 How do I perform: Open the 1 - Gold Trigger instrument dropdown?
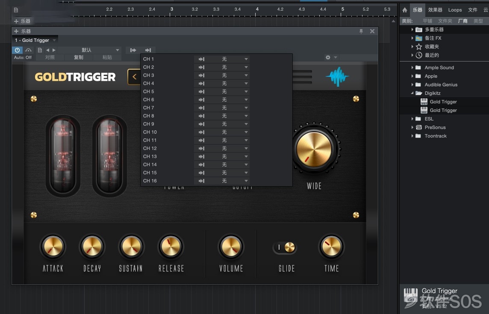pyautogui.click(x=35, y=40)
